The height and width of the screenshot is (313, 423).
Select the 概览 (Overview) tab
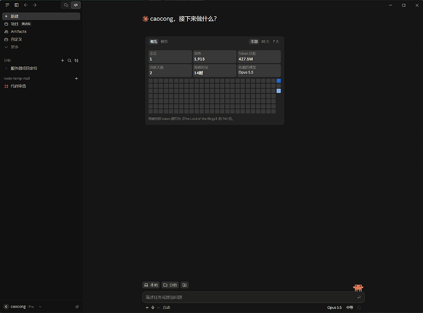153,41
